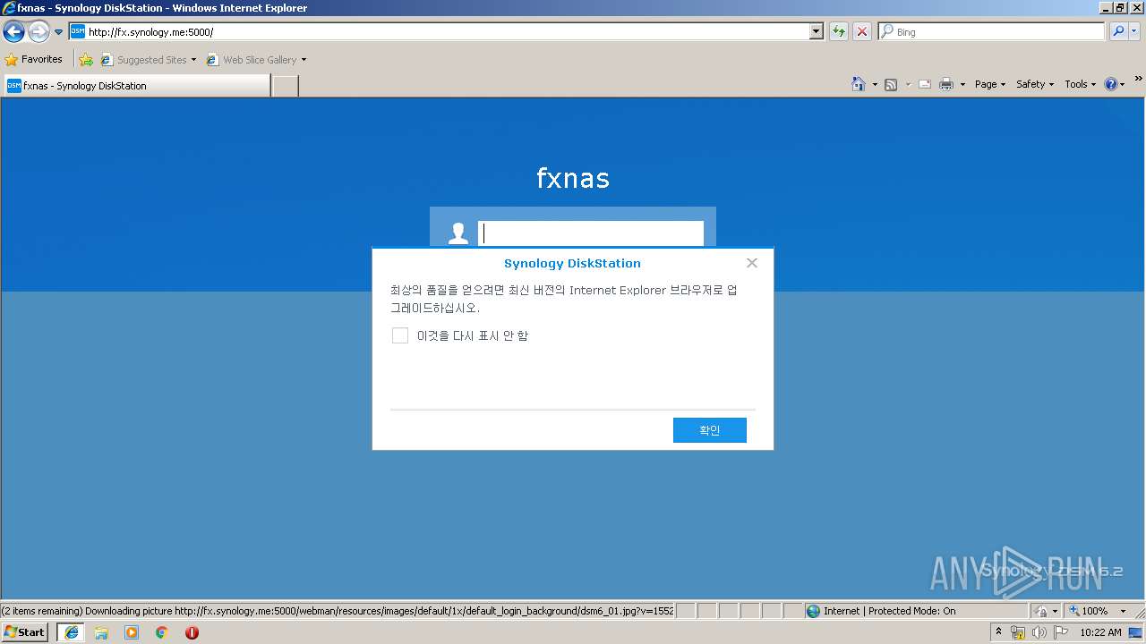Go back with the browser Back arrow
Image resolution: width=1146 pixels, height=644 pixels.
[x=13, y=32]
